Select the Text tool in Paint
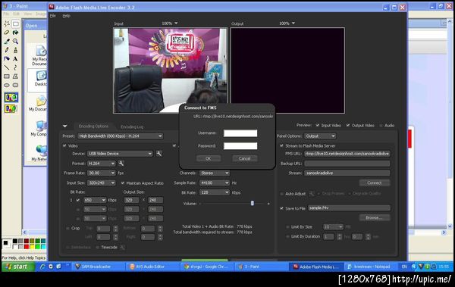Viewport: 455px width, 287px height. [x=15, y=58]
